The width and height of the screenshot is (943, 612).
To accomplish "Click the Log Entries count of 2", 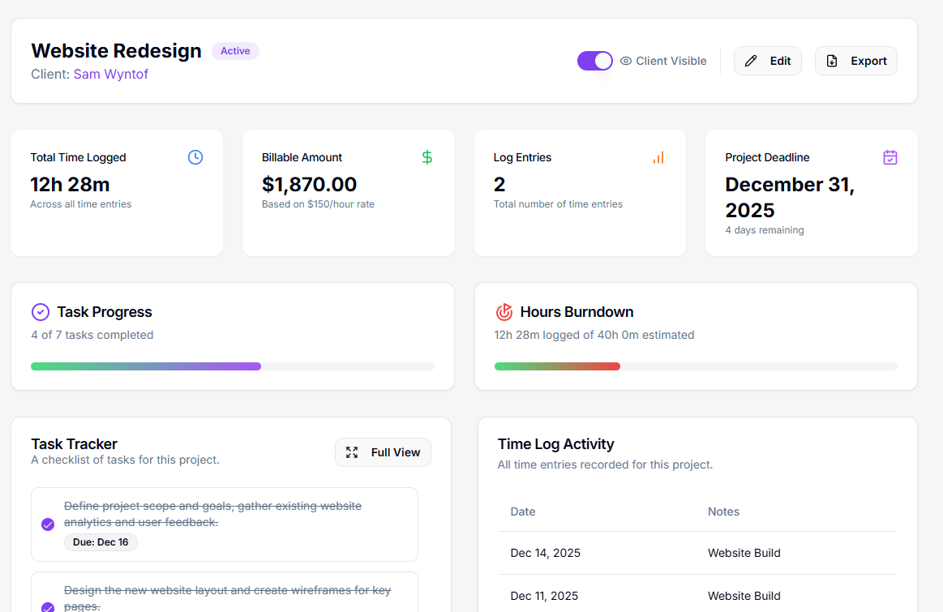I will (499, 184).
